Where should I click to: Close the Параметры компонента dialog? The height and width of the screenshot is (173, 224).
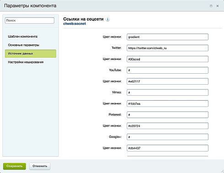(218, 6)
